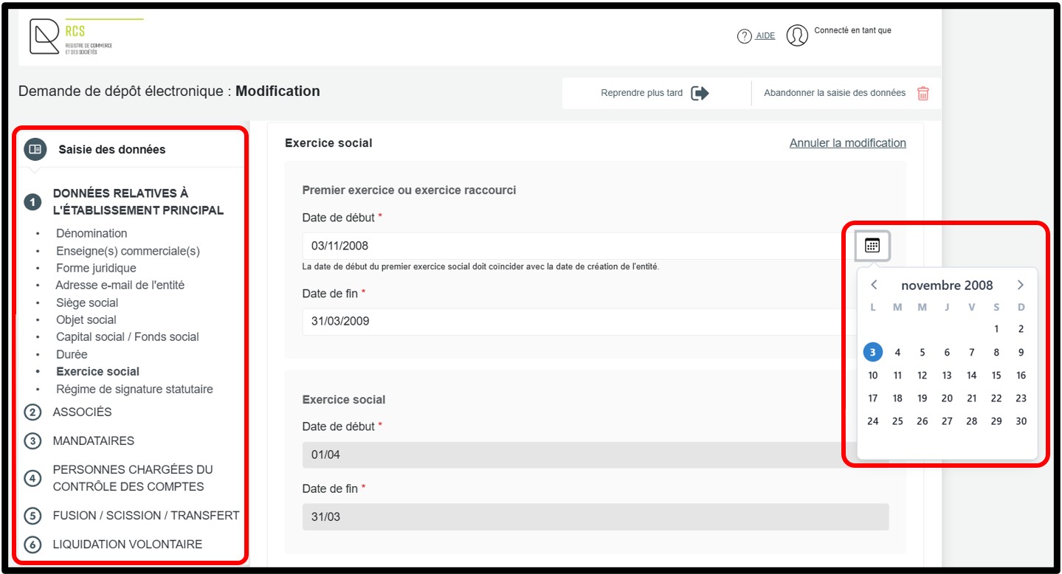The image size is (1062, 574).
Task: Expand step 6 LIQUIDATION VOLONTAIRE section
Action: (127, 544)
